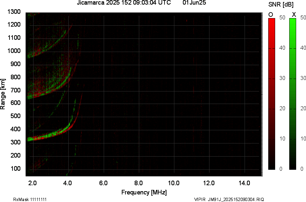Click the 8.0 frequency tick label

(x=138, y=183)
